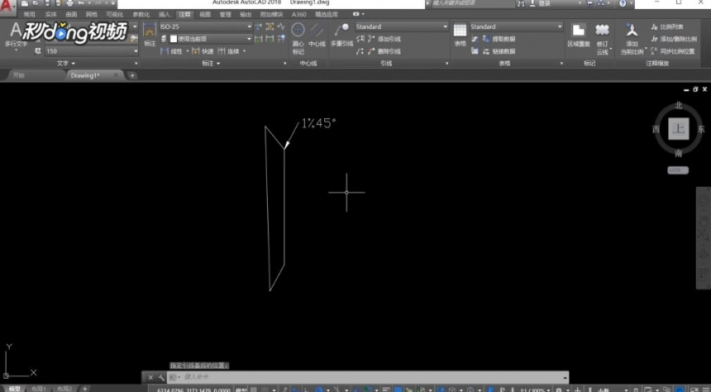Screen dimensions: 711x392
Task: Click the 1x45° leader annotation text
Action: [319, 123]
